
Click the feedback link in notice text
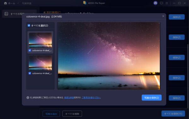point(91,98)
